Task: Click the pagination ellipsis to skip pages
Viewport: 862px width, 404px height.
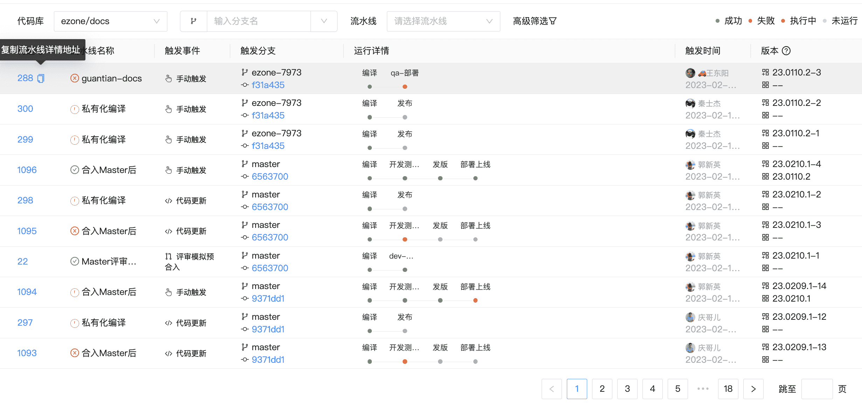Action: tap(703, 389)
